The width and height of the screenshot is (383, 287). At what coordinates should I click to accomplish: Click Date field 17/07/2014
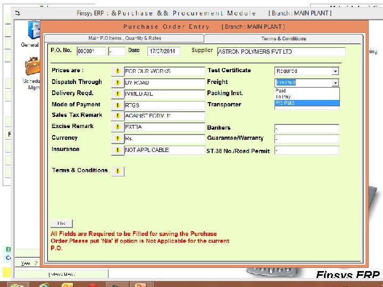pos(164,51)
